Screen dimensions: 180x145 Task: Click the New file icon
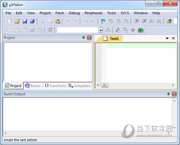(10, 21)
